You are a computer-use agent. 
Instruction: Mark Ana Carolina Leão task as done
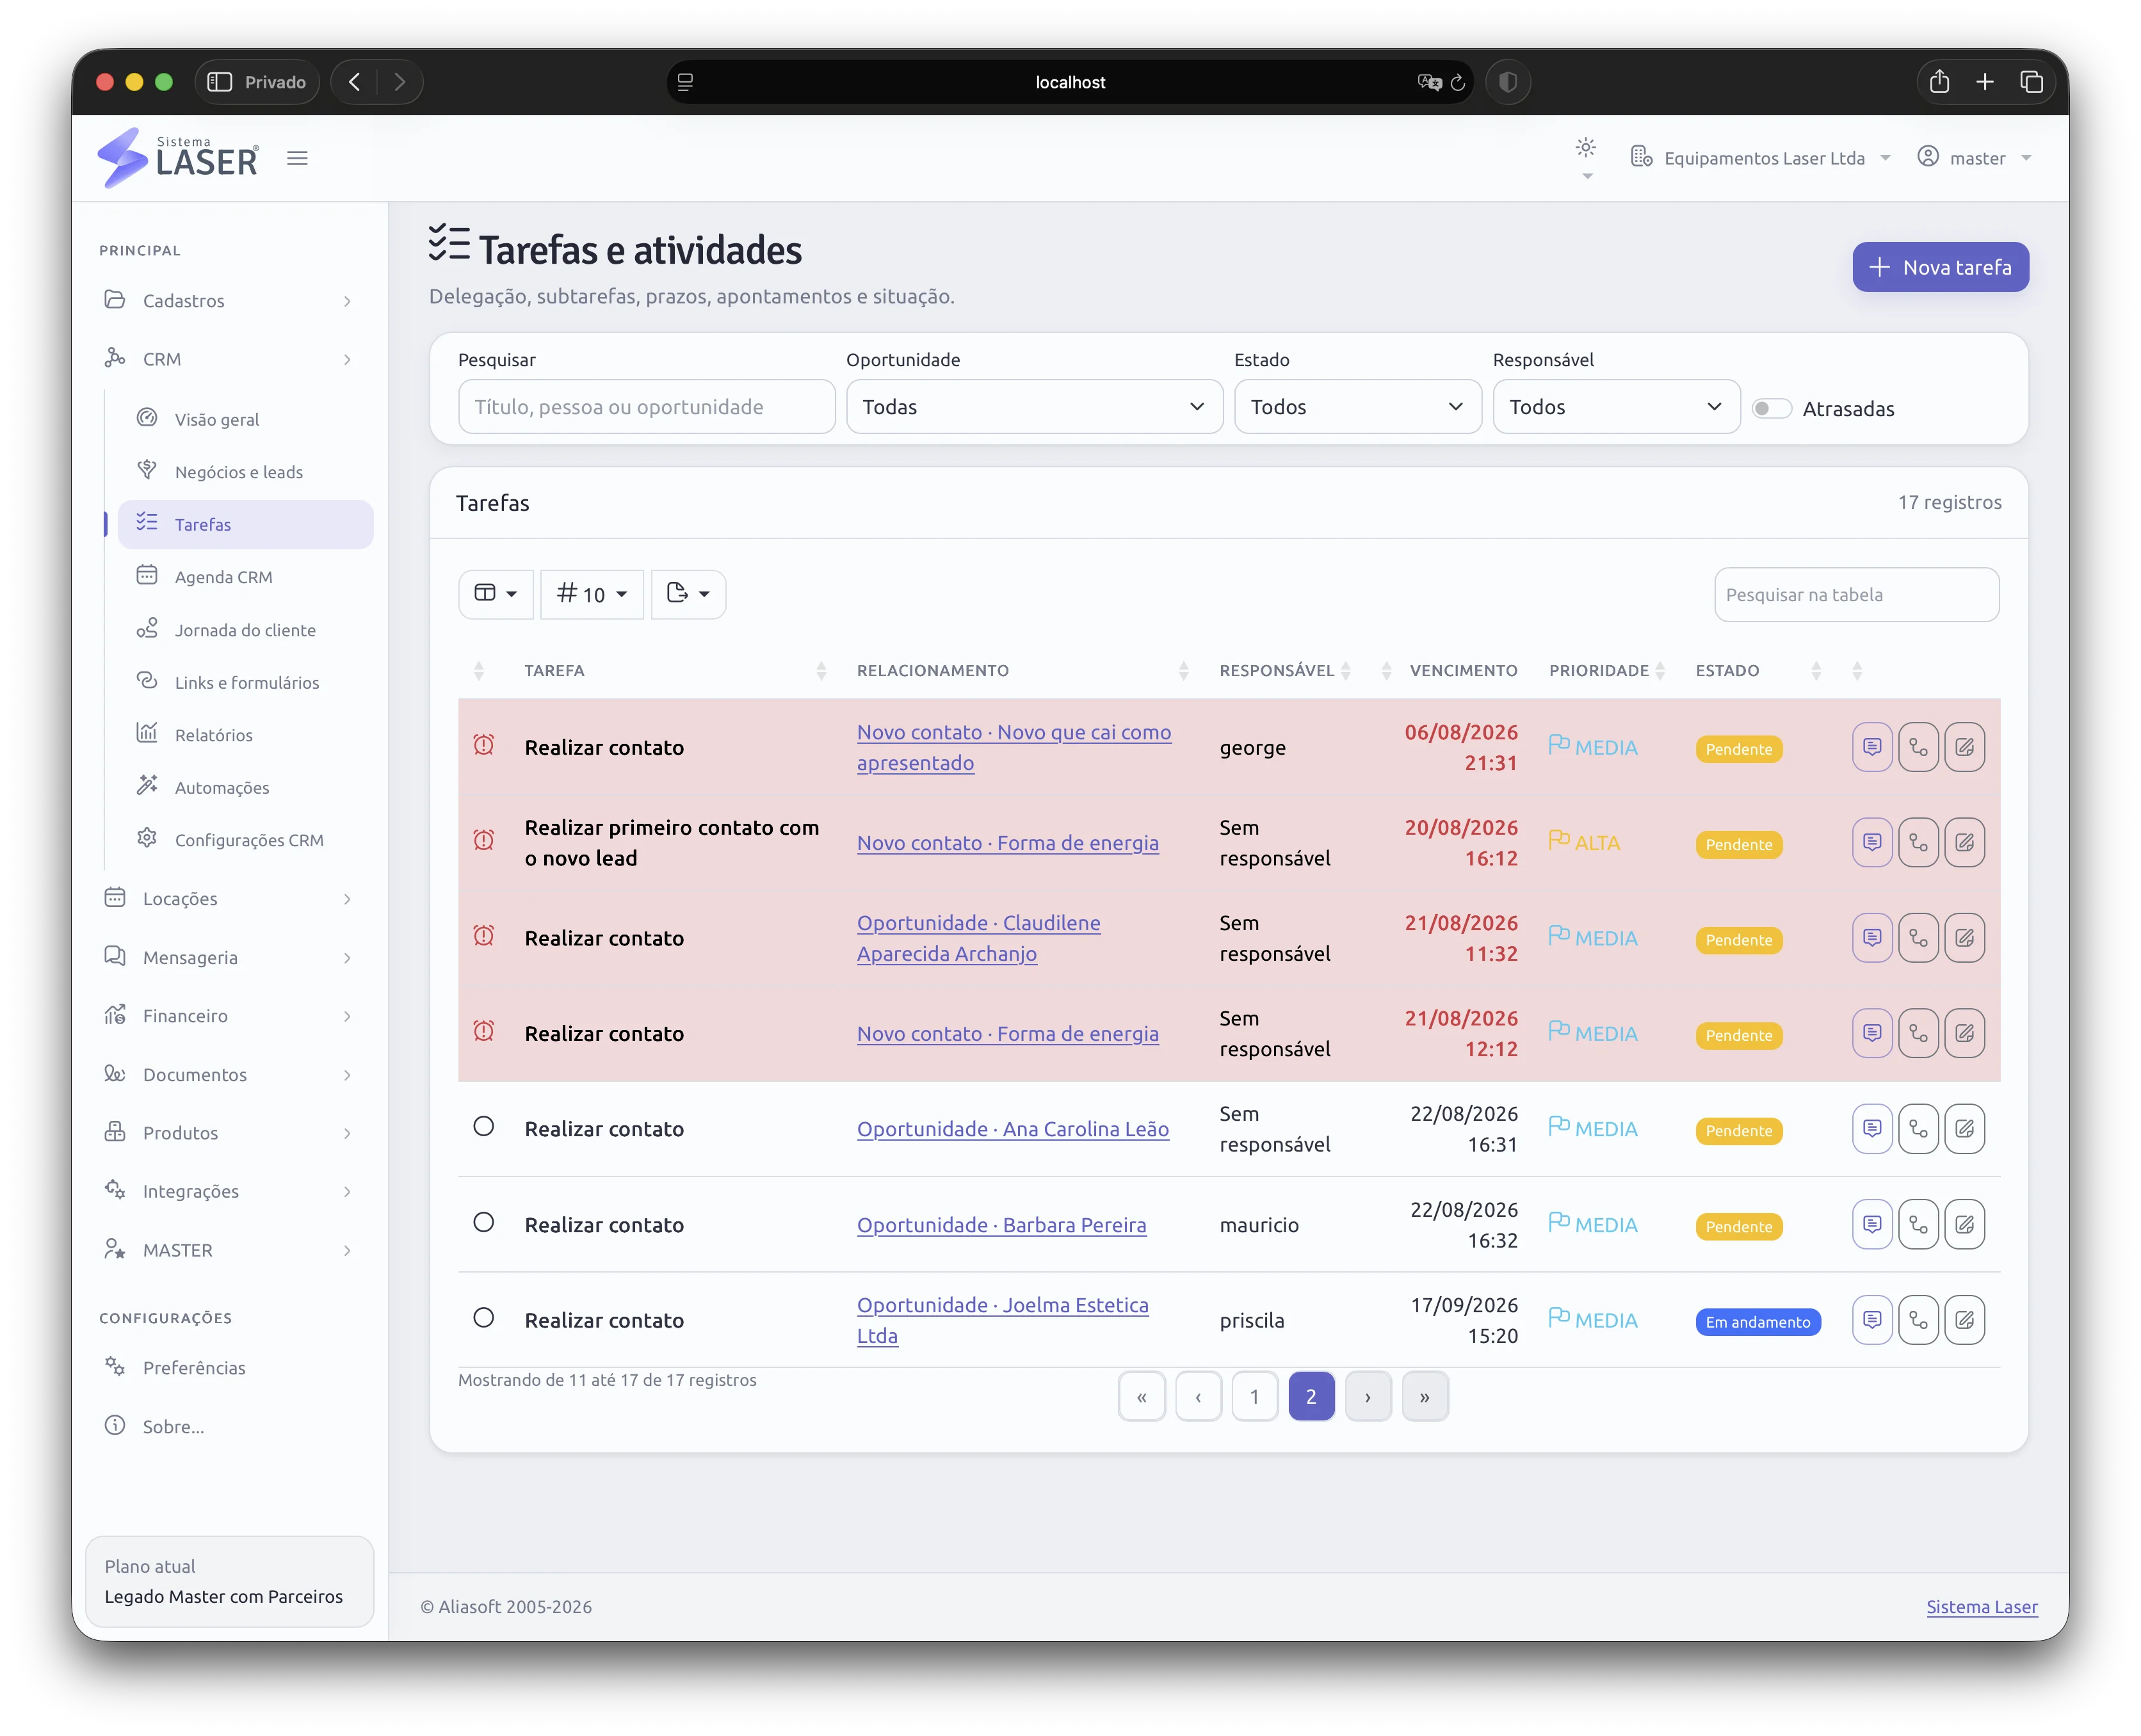point(484,1127)
